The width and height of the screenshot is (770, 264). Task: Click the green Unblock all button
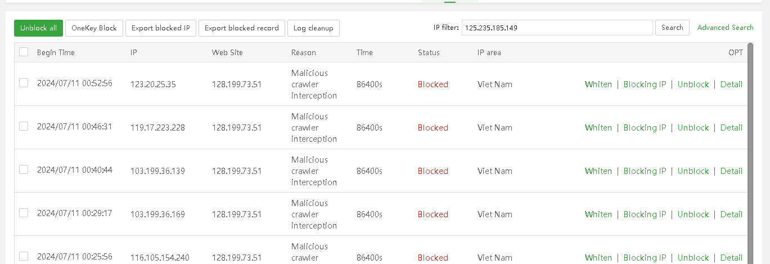click(38, 28)
